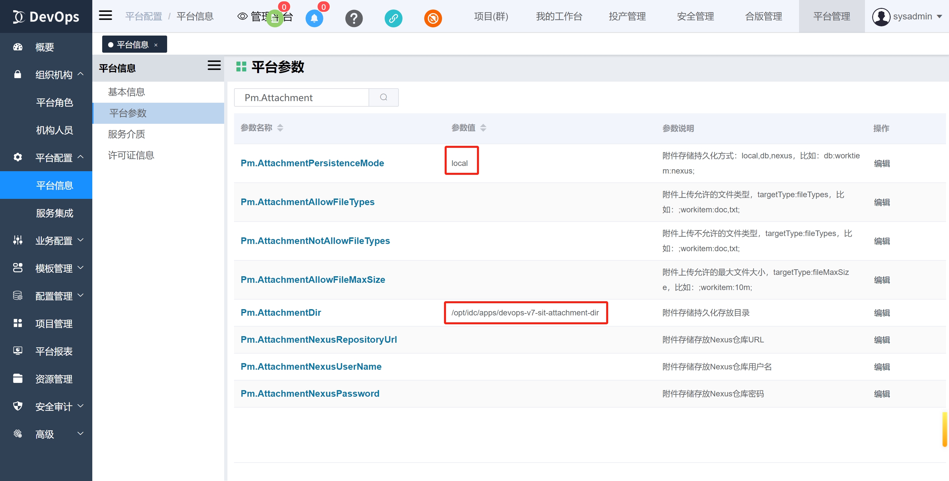The height and width of the screenshot is (481, 949).
Task: Open the 安全管理 top menu
Action: 695,16
